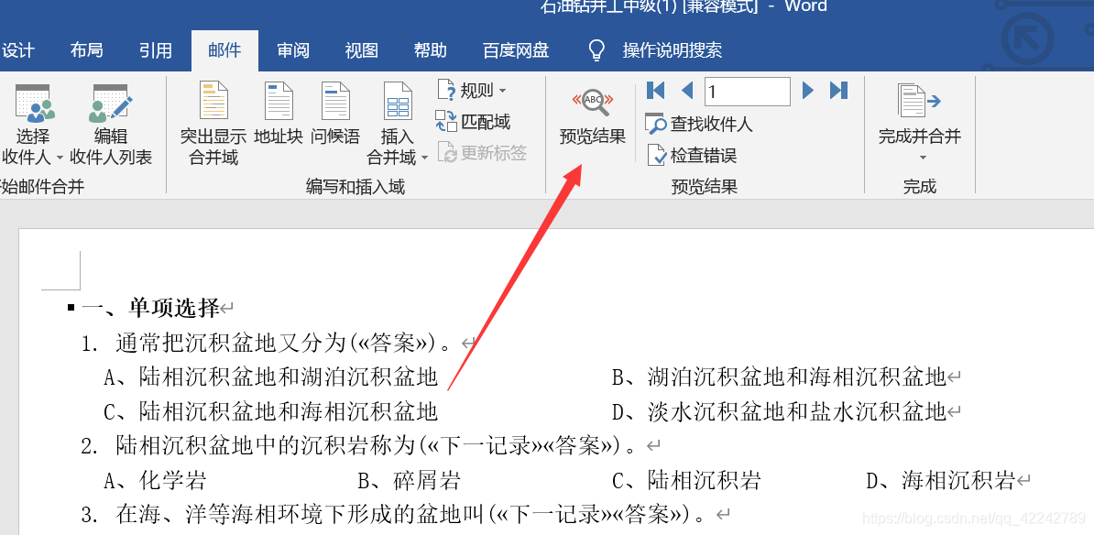Select the 邮件 tab

pos(224,50)
